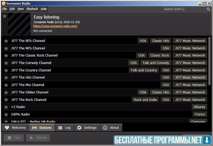Click USA tag on Hitz Channel row
213x146 pixels.
click(166, 78)
